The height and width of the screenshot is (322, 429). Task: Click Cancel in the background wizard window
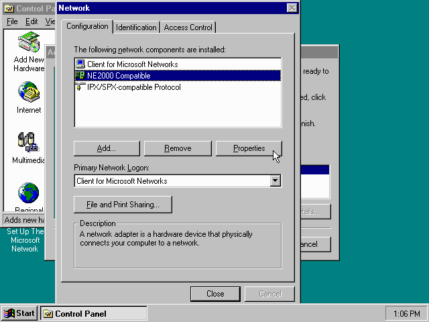point(316,244)
